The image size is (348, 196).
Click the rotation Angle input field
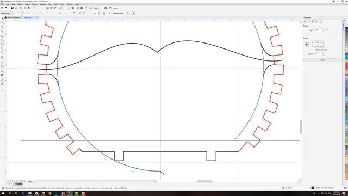point(318,30)
